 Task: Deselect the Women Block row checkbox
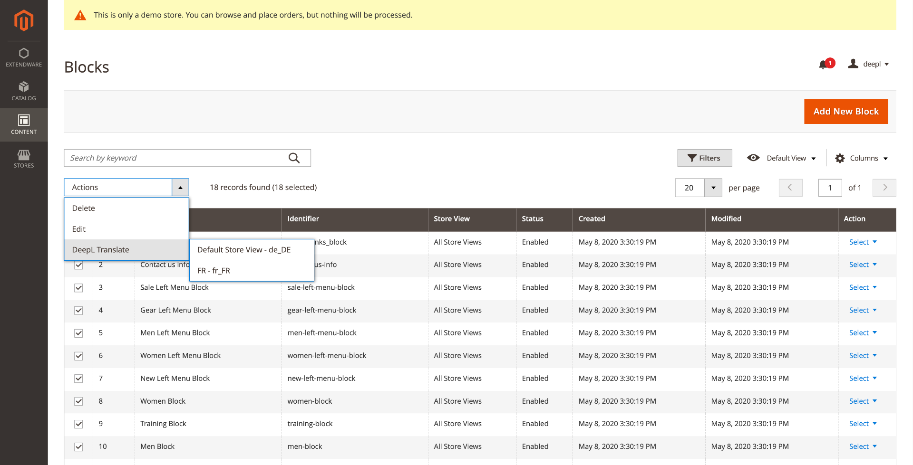pyautogui.click(x=78, y=401)
